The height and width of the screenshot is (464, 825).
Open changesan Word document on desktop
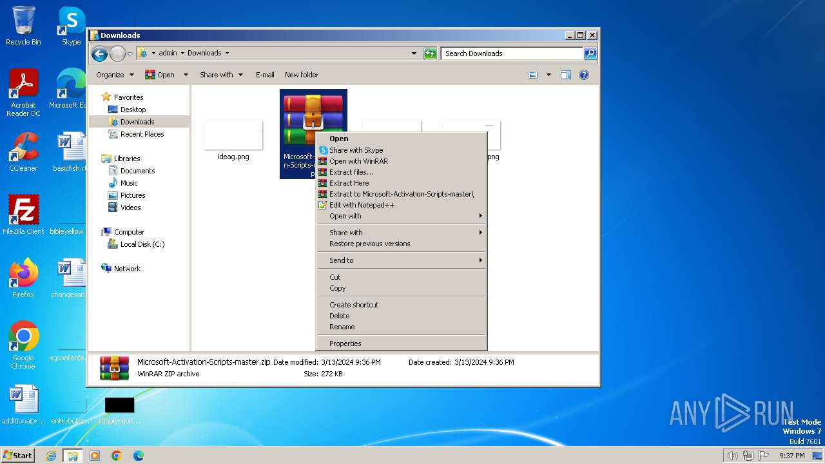click(70, 278)
